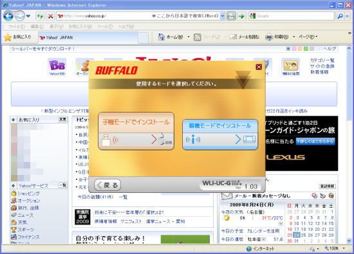Click the 戻る back button
This screenshot has width=354, height=254.
[107, 185]
